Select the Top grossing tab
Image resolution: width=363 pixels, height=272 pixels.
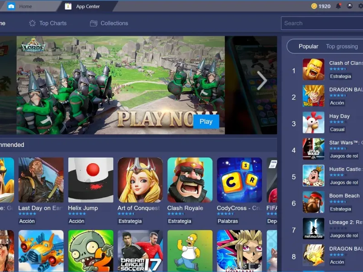(x=342, y=47)
